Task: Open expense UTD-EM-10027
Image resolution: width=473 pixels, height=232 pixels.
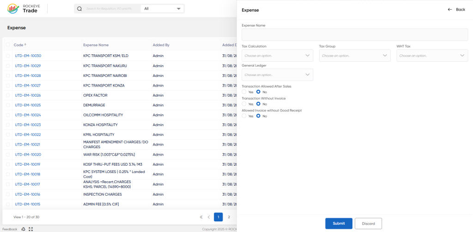Action: pos(28,86)
